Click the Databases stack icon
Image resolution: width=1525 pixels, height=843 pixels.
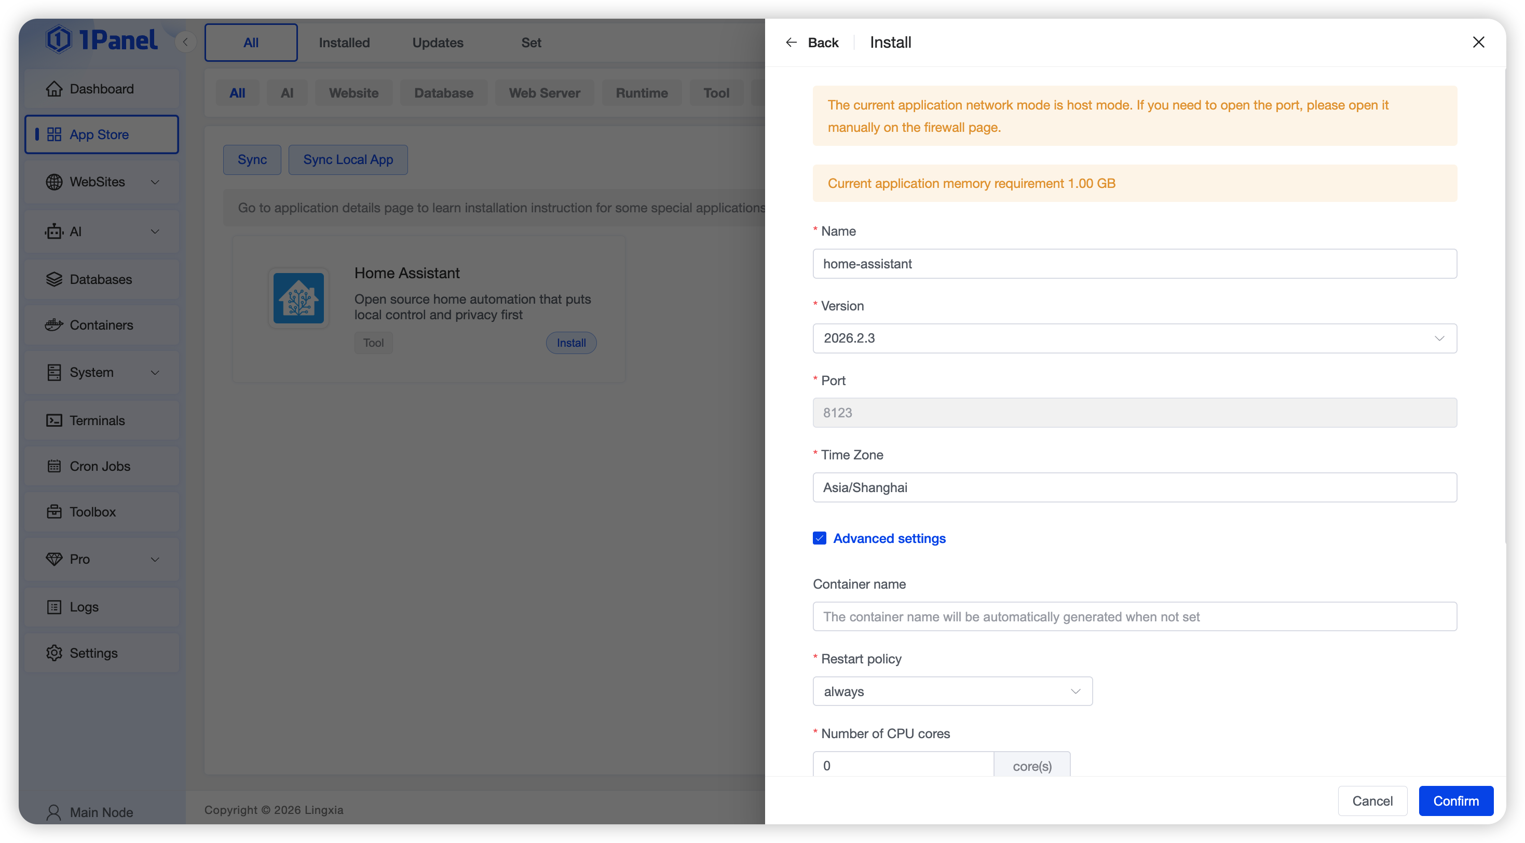coord(54,279)
